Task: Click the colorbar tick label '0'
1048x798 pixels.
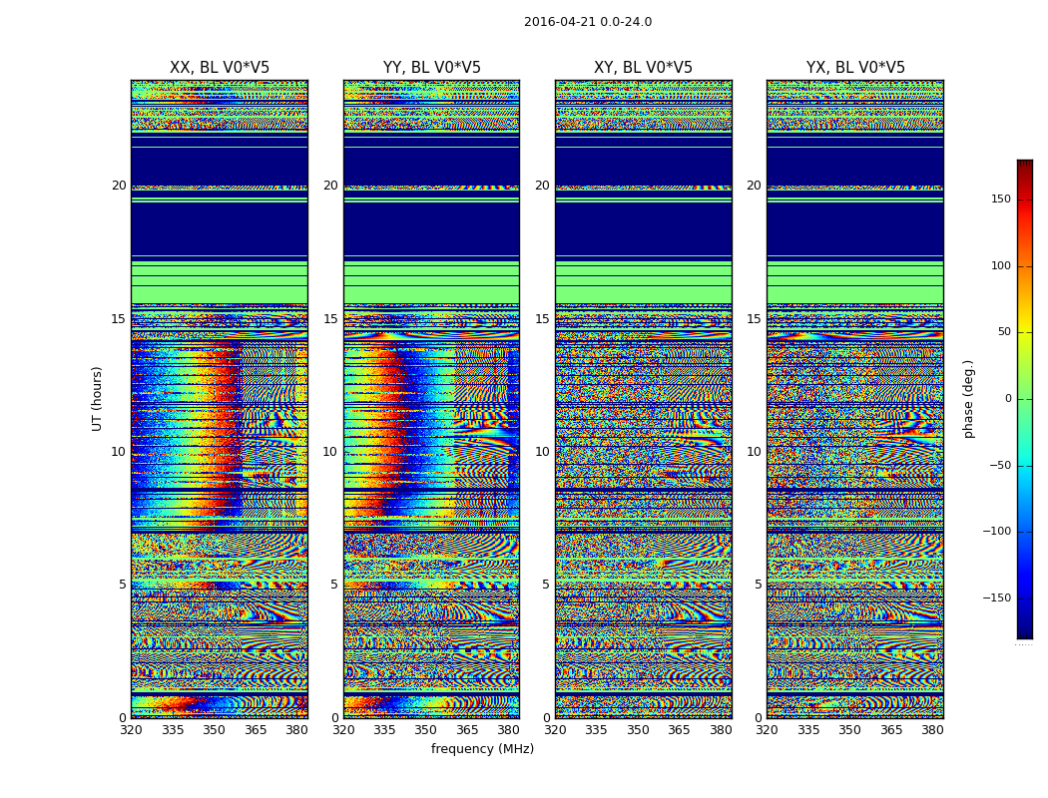Action: coord(1007,399)
